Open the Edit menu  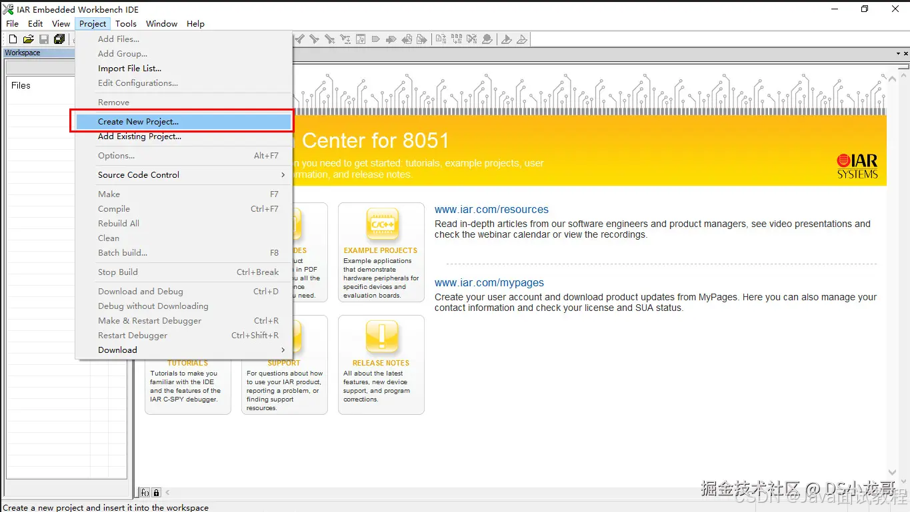point(35,23)
